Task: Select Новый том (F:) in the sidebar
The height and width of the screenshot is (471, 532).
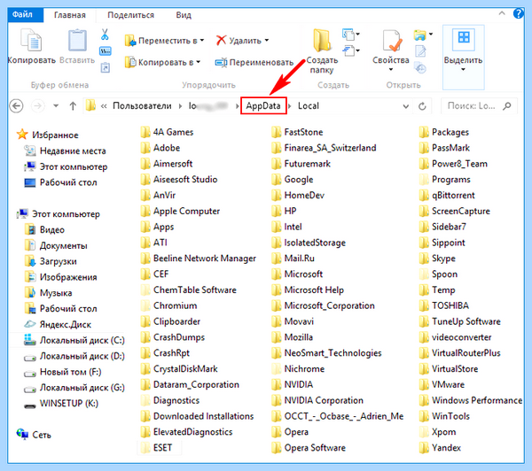Action: click(x=63, y=372)
